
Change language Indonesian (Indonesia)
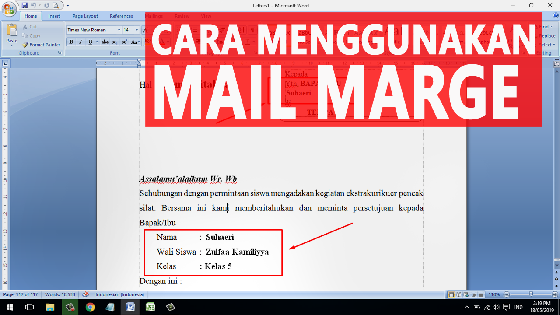[x=119, y=294]
